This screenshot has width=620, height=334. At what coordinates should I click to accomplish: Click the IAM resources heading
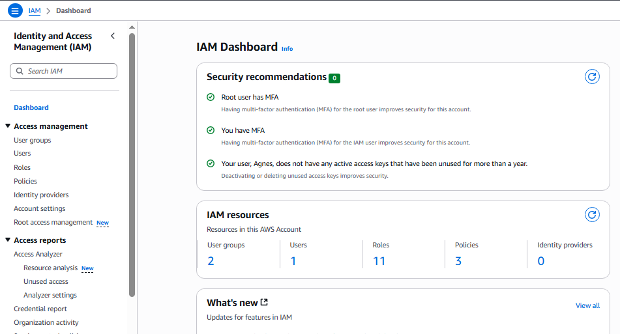click(238, 215)
